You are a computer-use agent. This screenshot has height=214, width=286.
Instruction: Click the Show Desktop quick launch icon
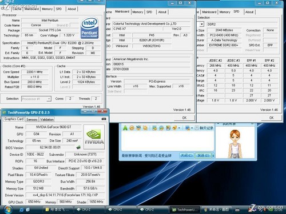(x=28, y=209)
